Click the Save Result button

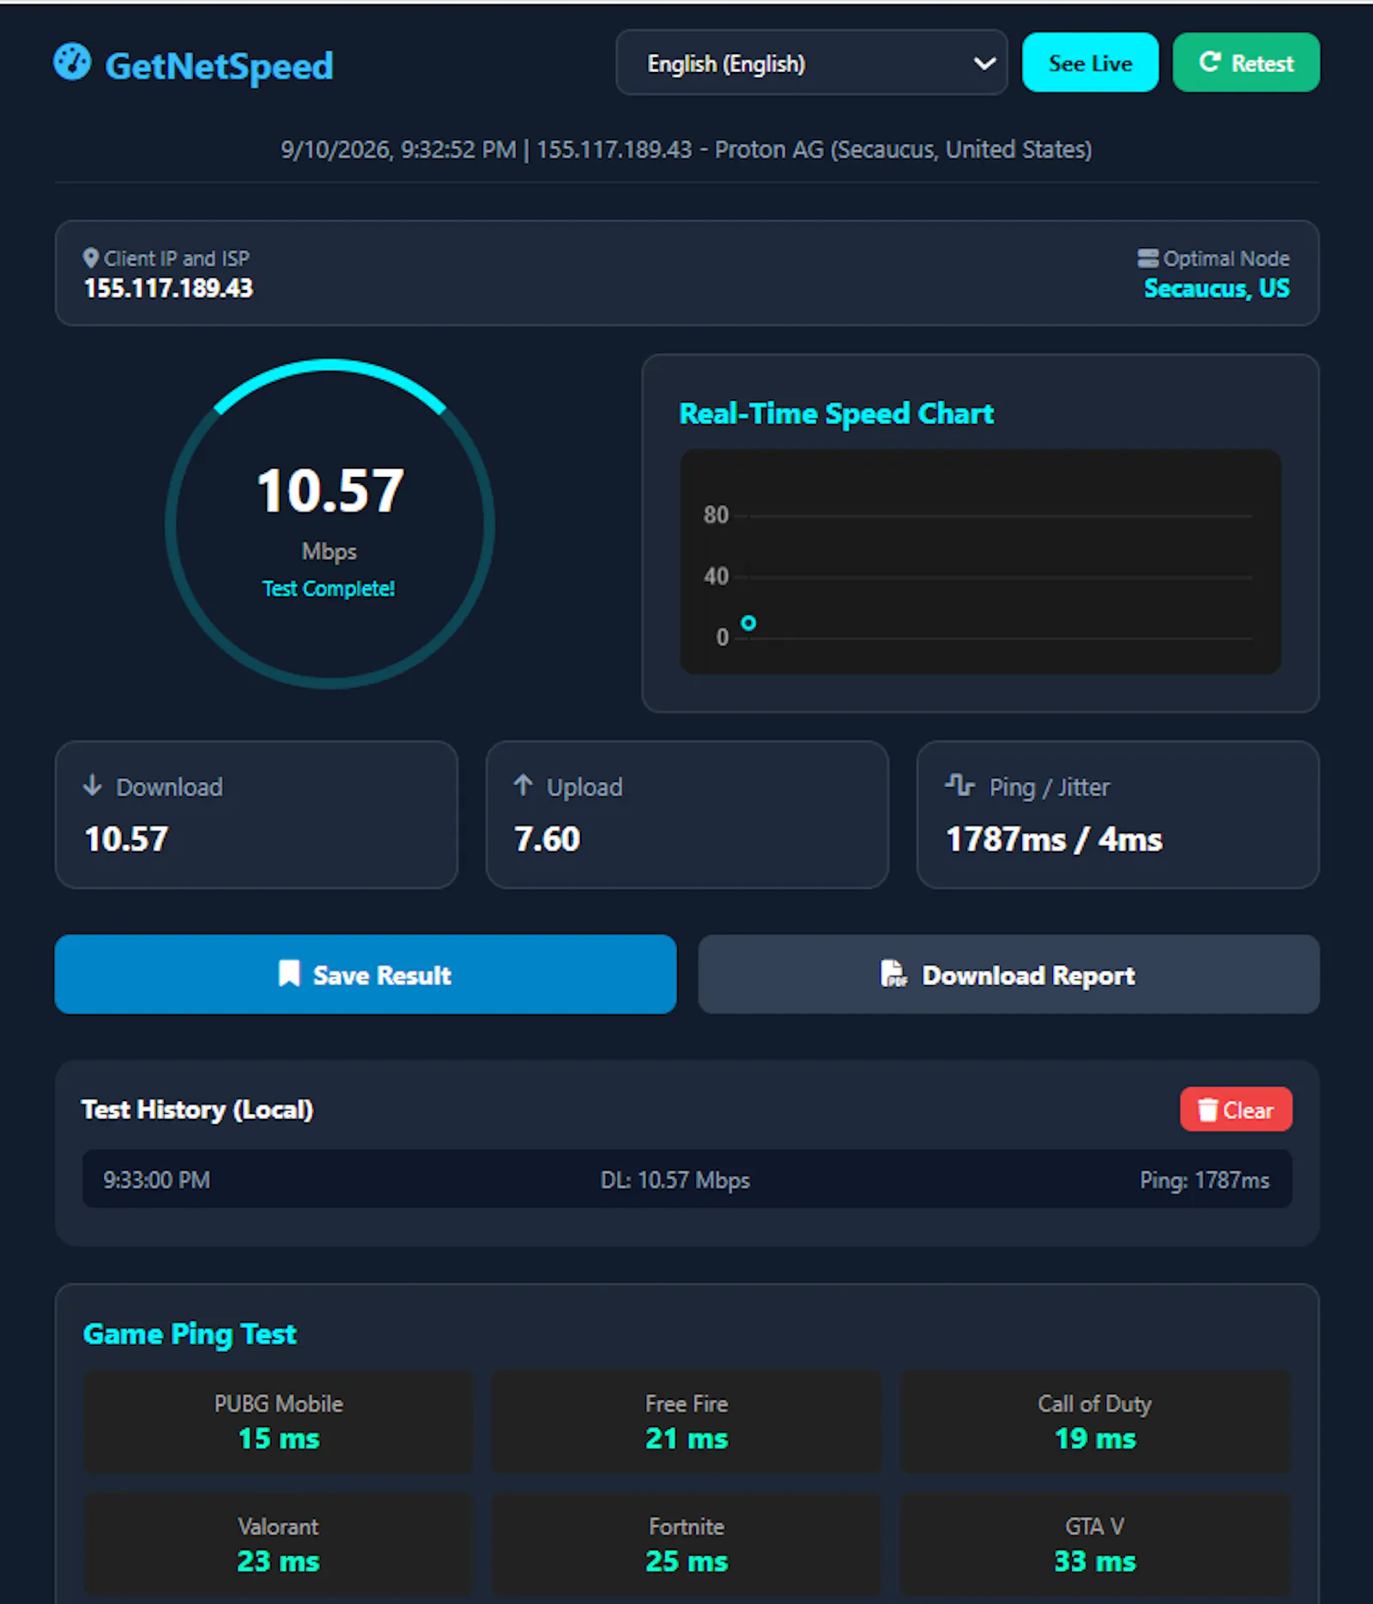coord(366,974)
